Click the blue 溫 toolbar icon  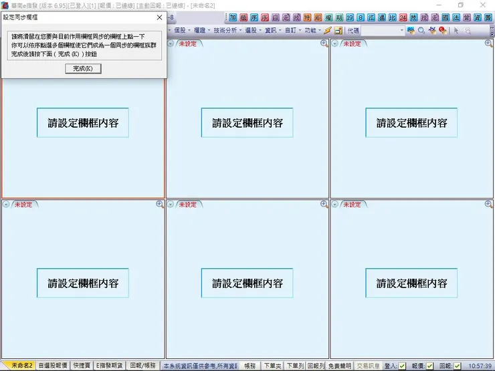click(x=382, y=17)
